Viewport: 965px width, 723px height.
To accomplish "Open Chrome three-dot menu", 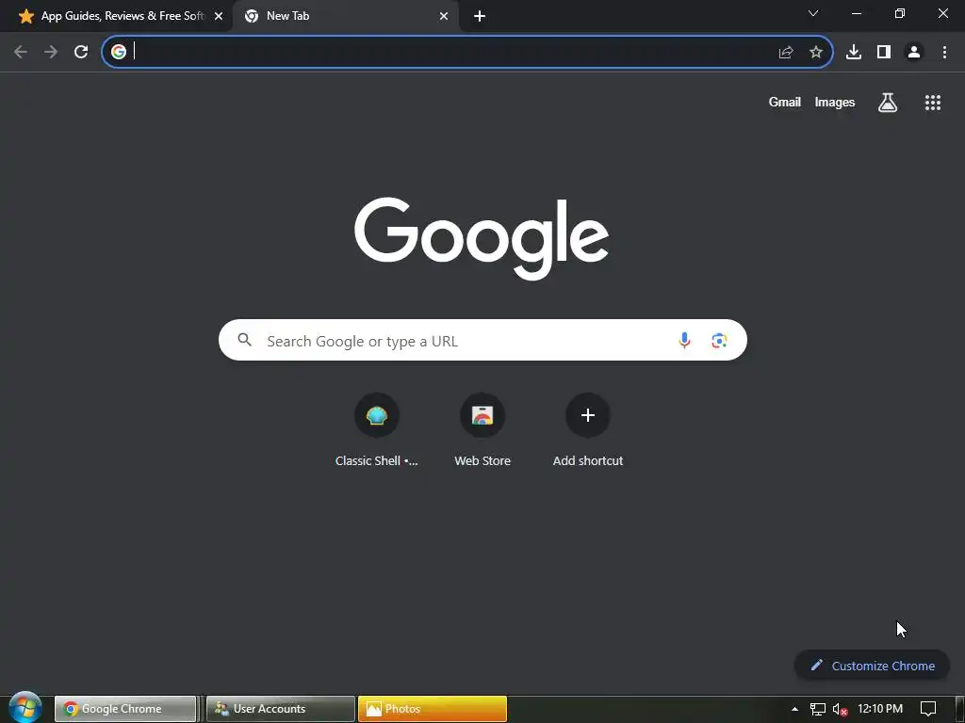I will (x=944, y=53).
